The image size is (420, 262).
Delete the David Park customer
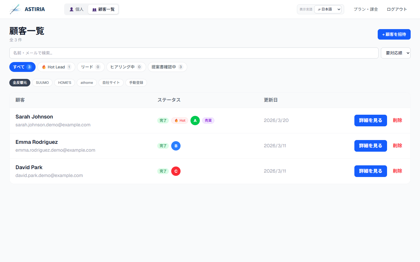click(397, 171)
